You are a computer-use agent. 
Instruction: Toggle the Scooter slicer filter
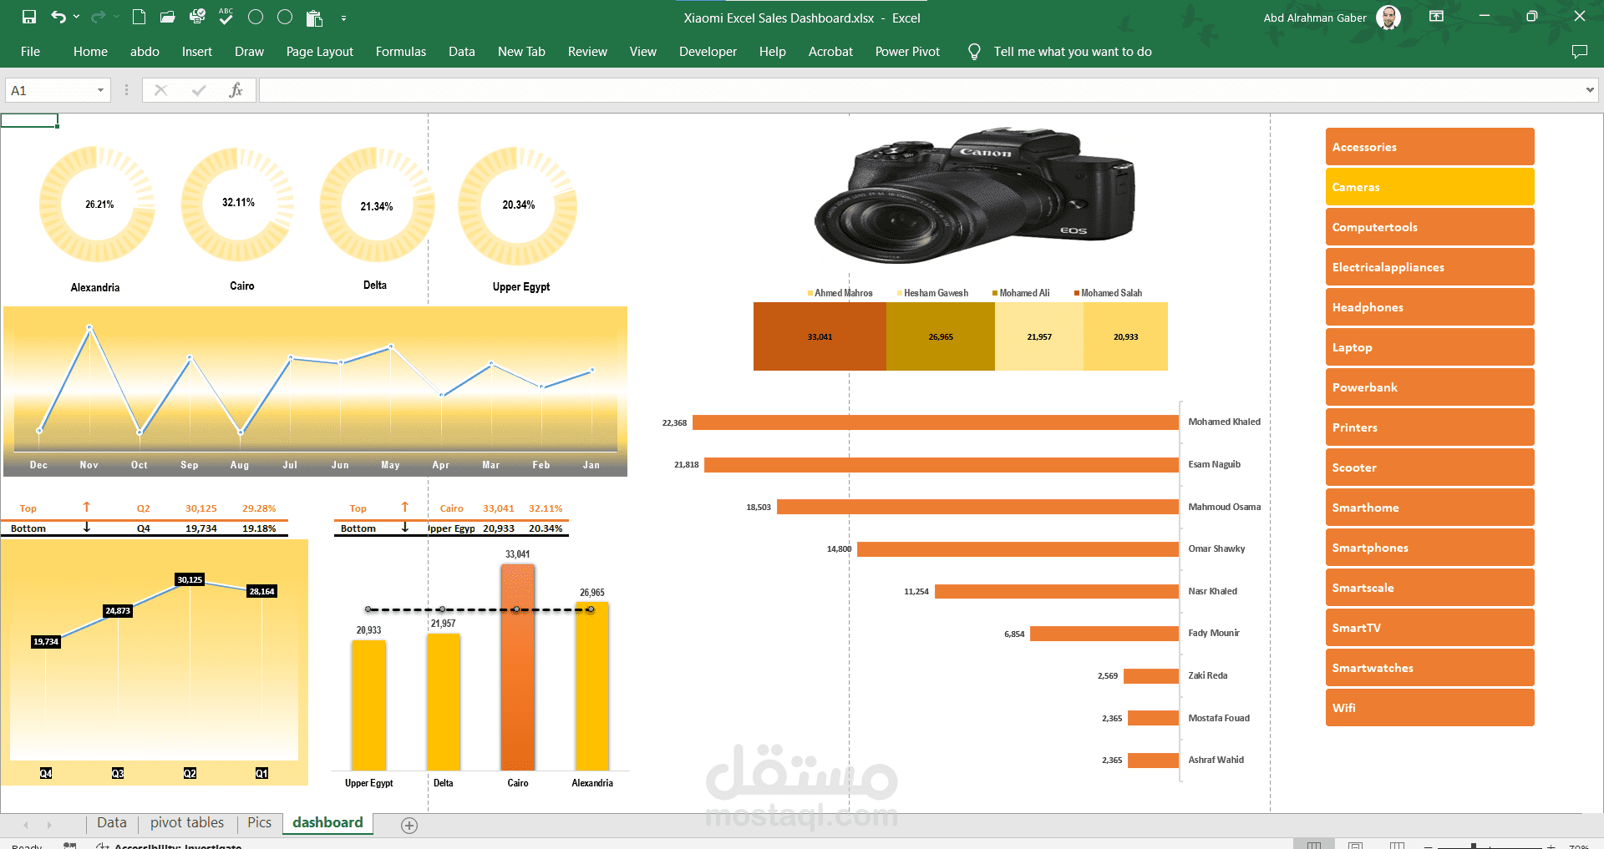coord(1429,467)
